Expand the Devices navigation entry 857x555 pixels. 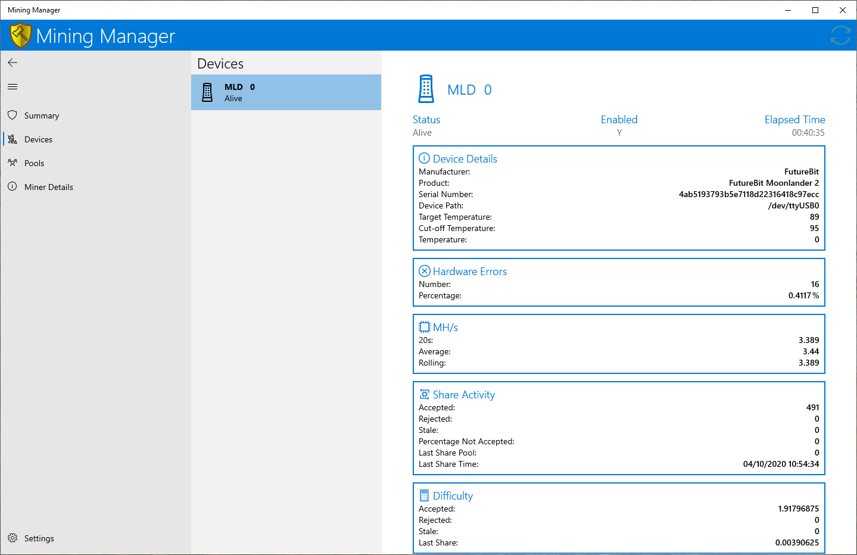click(x=38, y=139)
